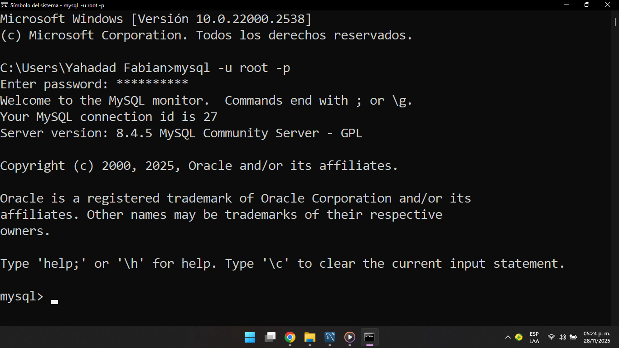Screen dimensions: 619x348
Task: Click the Command Prompt taskbar icon
Action: click(x=370, y=337)
